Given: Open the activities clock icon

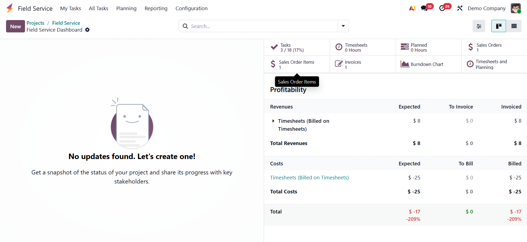Looking at the screenshot, I should (442, 8).
